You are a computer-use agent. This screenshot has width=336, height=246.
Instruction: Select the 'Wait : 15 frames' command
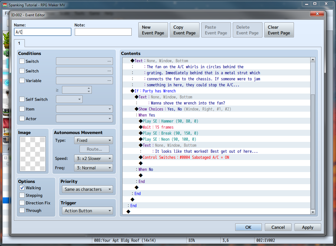pos(216,127)
